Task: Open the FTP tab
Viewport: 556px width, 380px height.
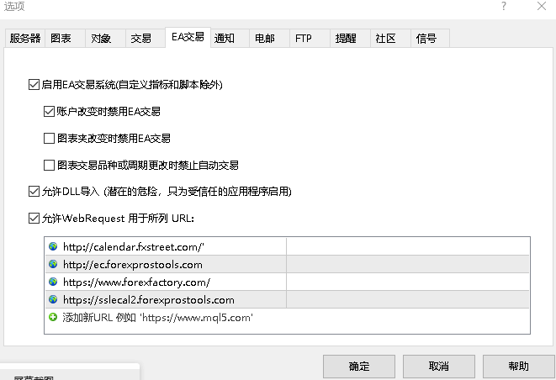Action: (x=310, y=39)
